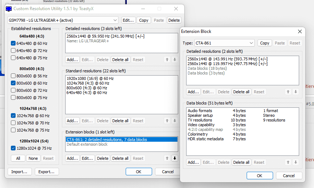Move detailed resolution up arrow in main window
This screenshot has height=188, width=314.
(167, 60)
